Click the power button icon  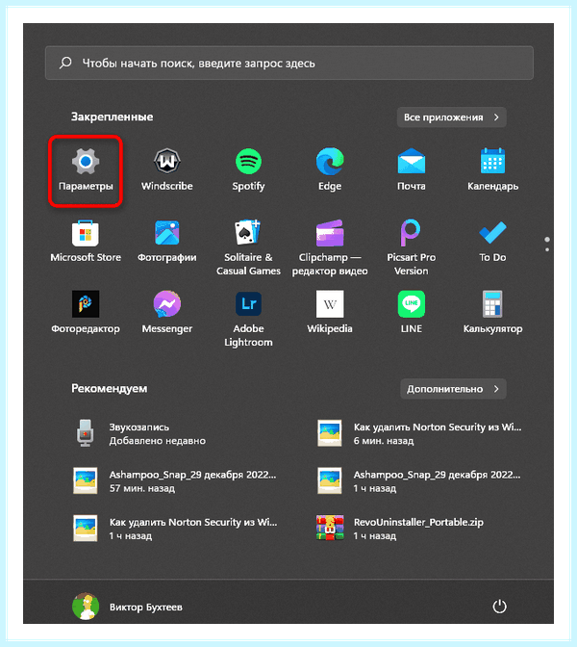point(499,607)
